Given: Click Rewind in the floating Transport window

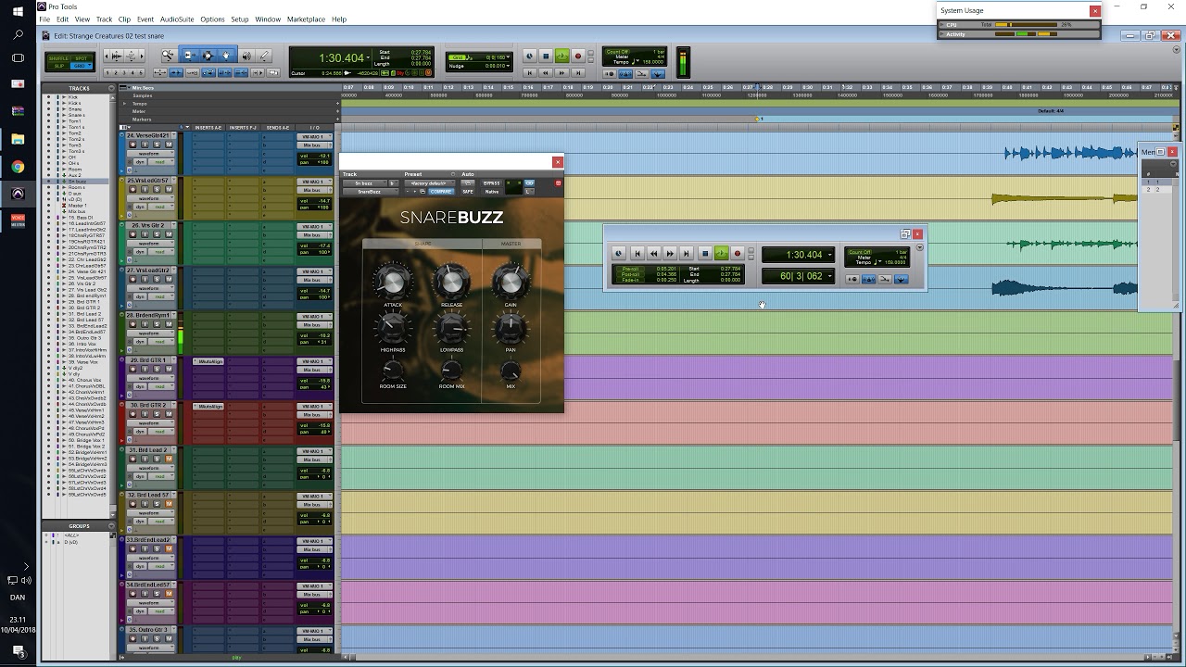Looking at the screenshot, I should [x=654, y=253].
